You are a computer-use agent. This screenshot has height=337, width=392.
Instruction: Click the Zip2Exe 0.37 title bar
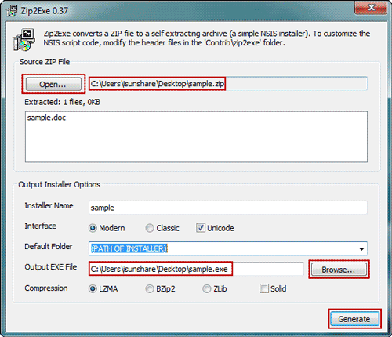tap(183, 10)
